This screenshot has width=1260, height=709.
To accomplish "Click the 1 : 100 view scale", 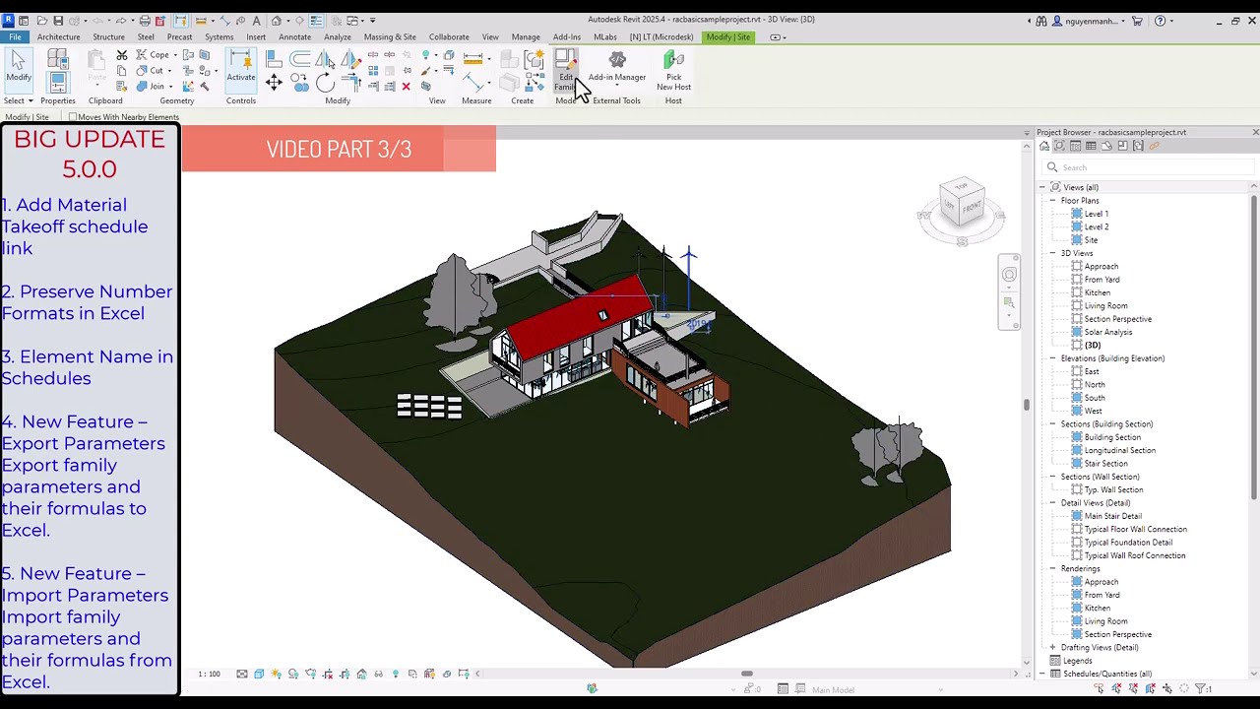I will tap(209, 674).
